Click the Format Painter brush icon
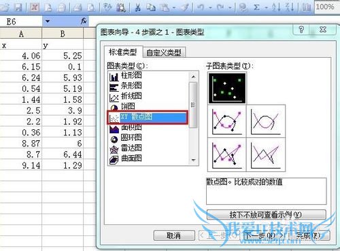The height and width of the screenshot is (251, 340). [185, 7]
